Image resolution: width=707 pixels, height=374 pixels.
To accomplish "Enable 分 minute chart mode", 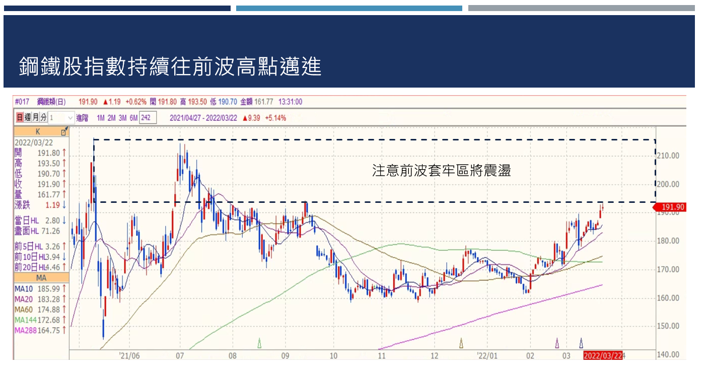I will [x=43, y=117].
